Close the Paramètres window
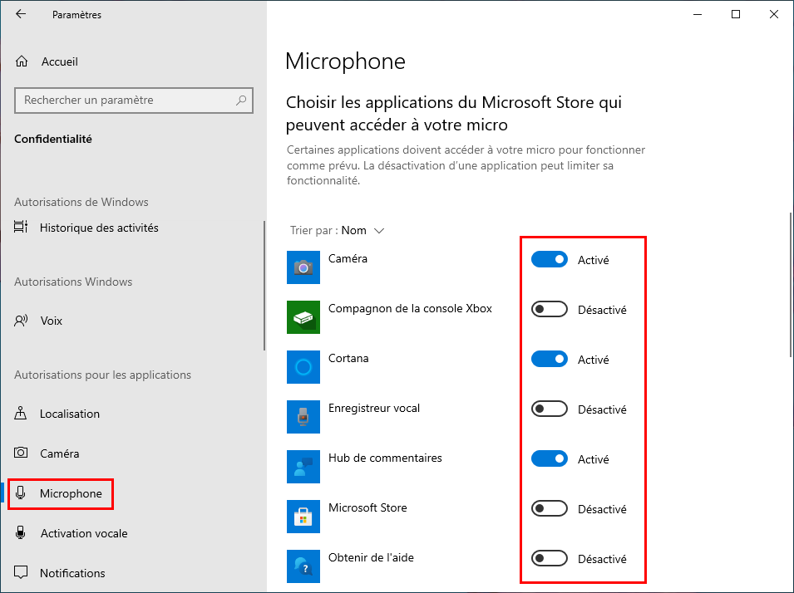The height and width of the screenshot is (593, 794). pos(774,14)
